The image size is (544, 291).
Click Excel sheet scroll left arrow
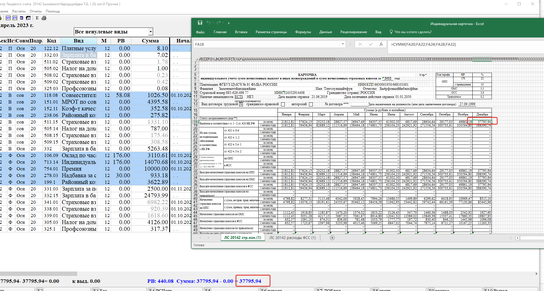(x=517, y=238)
